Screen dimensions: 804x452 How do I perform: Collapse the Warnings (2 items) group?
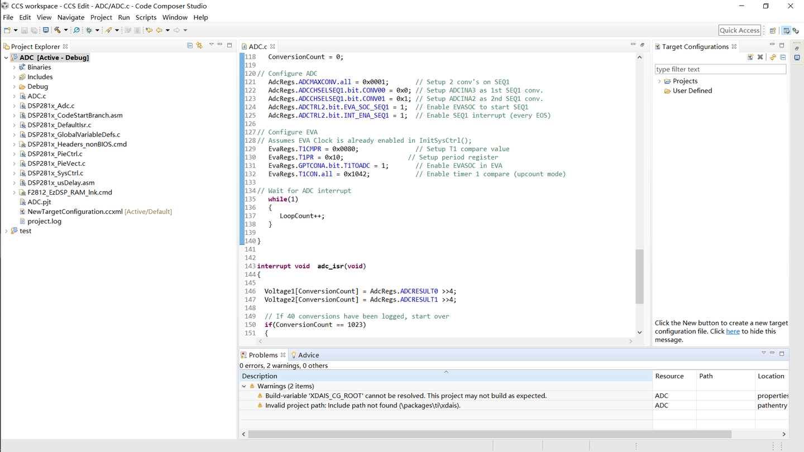(244, 386)
